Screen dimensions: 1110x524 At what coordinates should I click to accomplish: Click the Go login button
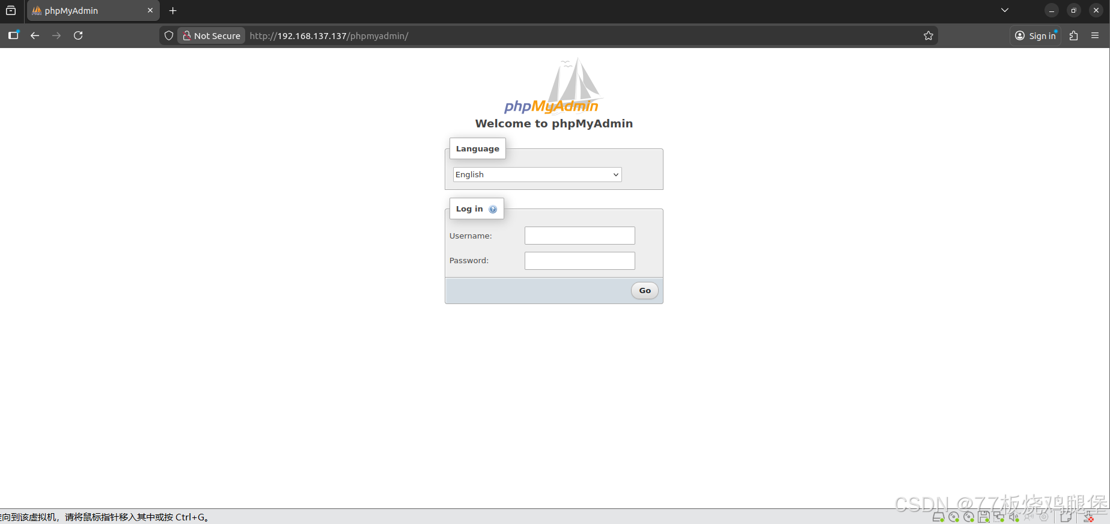coord(645,291)
